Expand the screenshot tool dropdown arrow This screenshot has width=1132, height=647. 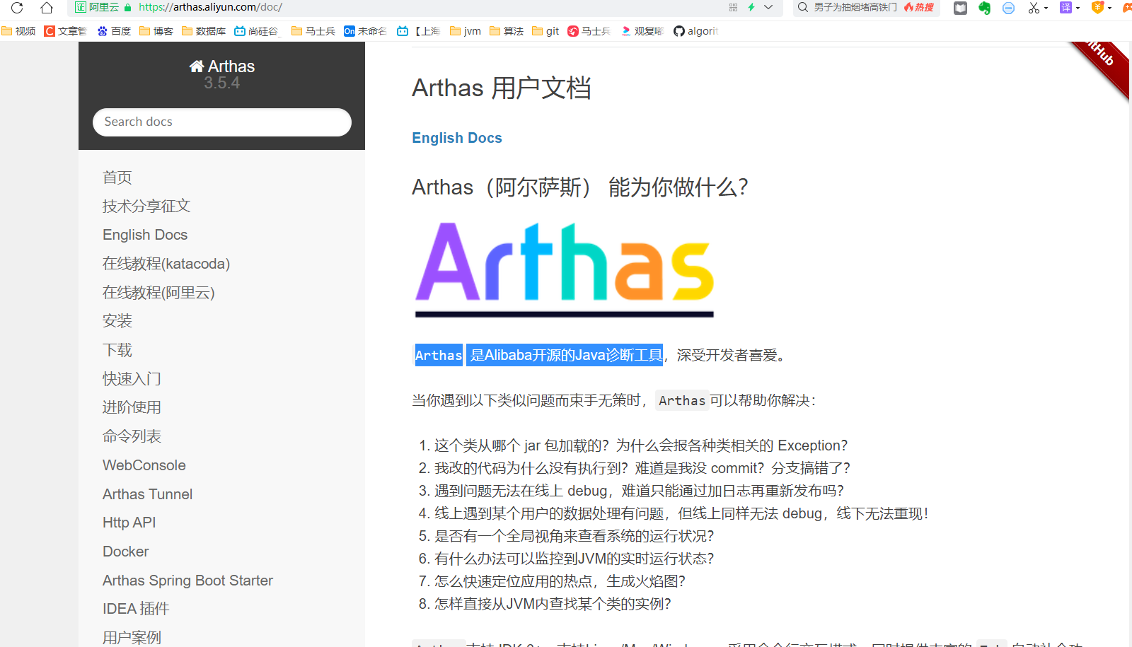click(1046, 8)
